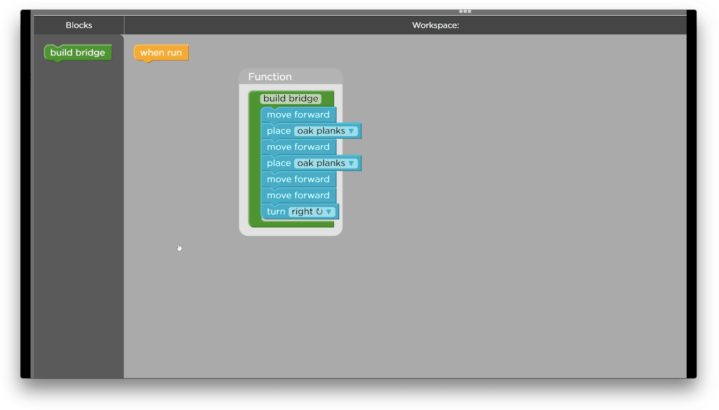
Task: Open the first oak planks dropdown
Action: tap(351, 131)
